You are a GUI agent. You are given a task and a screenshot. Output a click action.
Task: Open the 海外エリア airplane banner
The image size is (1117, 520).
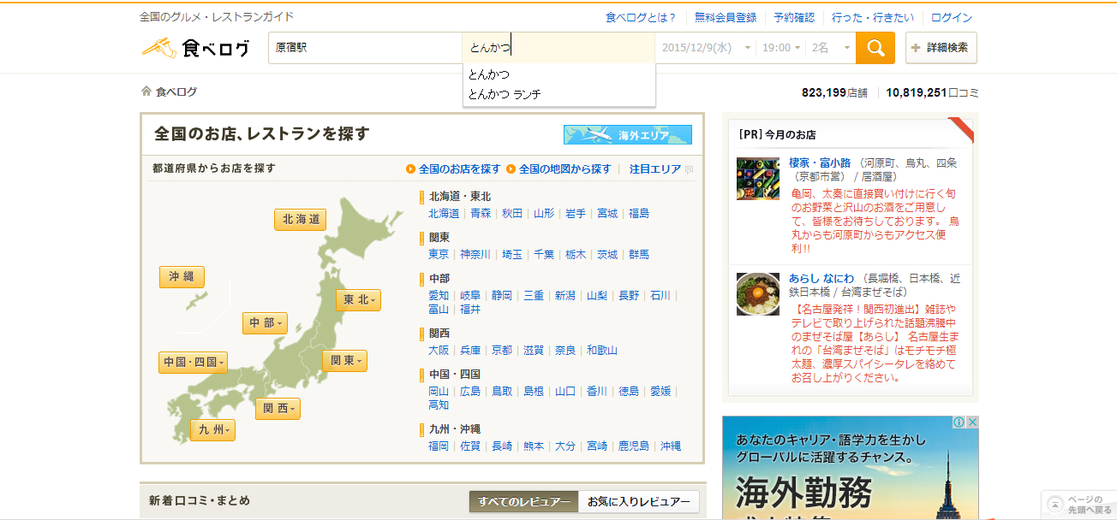pos(627,135)
